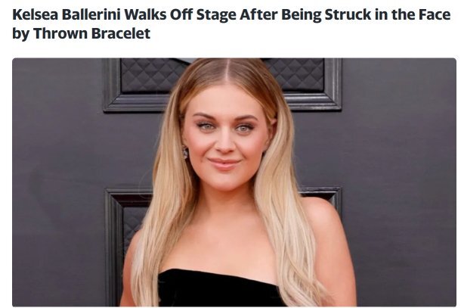Viewport: 461px width, 308px height.
Task: Click the word "Bracelet" in the headline
Action: tap(121, 33)
